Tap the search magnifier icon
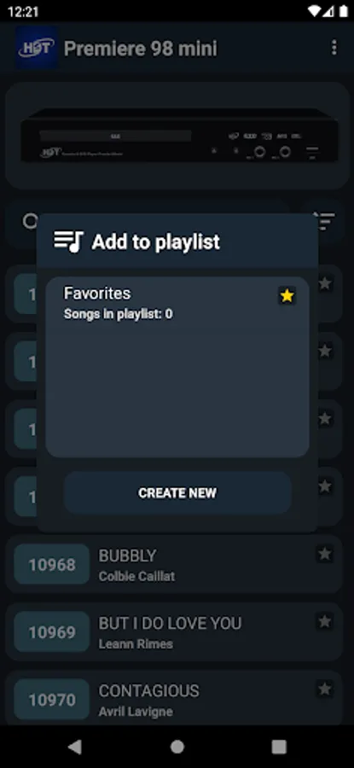 tap(30, 221)
